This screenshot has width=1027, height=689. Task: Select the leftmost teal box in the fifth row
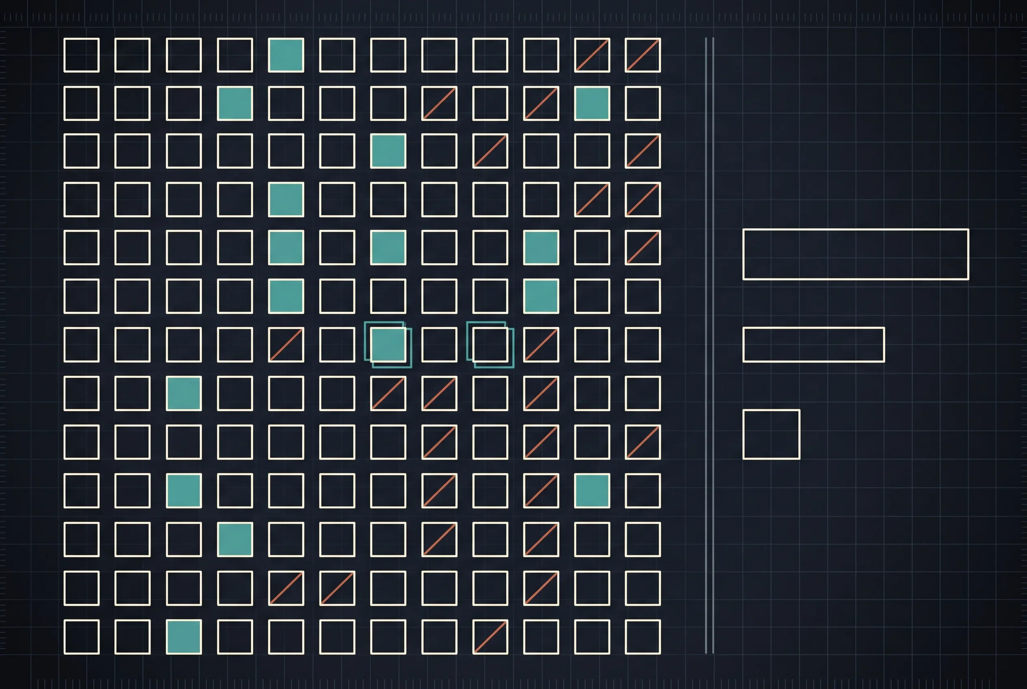pos(286,247)
